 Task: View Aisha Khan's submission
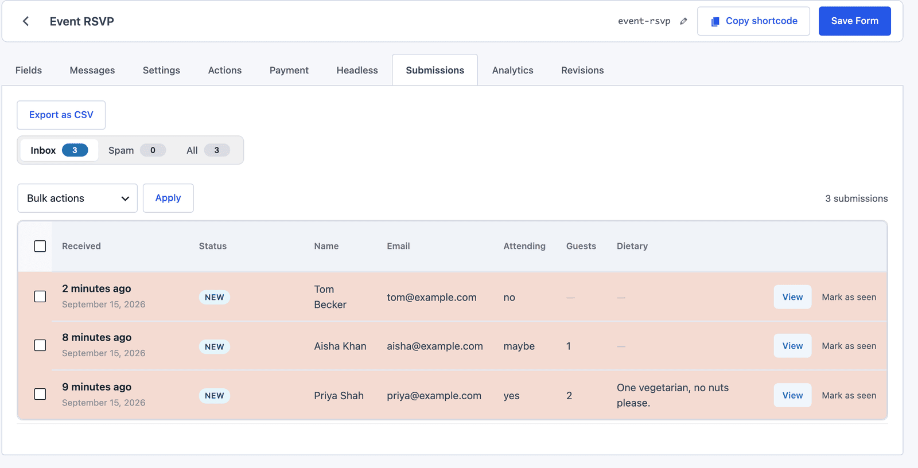click(792, 346)
